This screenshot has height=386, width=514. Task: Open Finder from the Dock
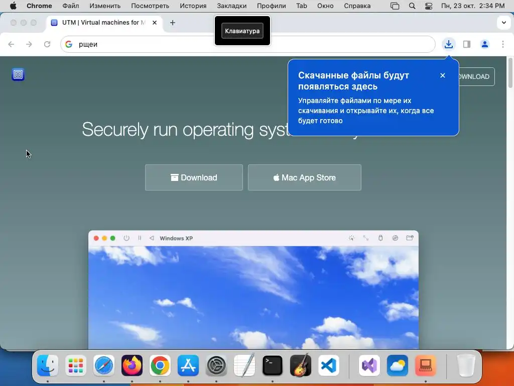[x=48, y=365]
